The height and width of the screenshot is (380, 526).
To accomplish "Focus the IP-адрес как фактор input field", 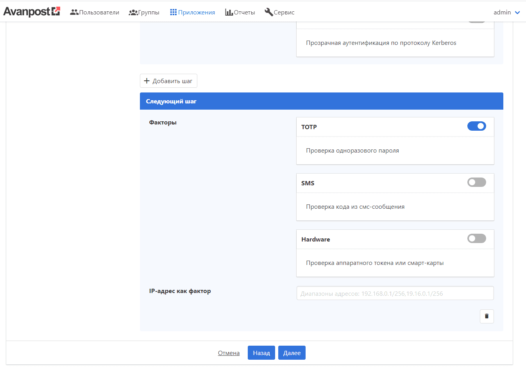I will (x=395, y=293).
